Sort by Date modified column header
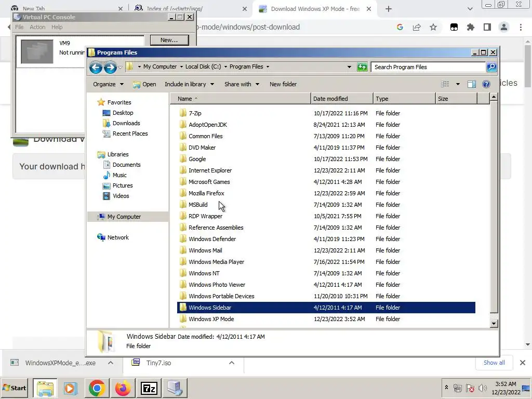The height and width of the screenshot is (399, 532). 342,99
